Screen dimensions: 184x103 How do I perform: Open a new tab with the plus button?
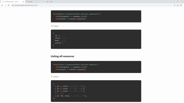pos(51,2)
